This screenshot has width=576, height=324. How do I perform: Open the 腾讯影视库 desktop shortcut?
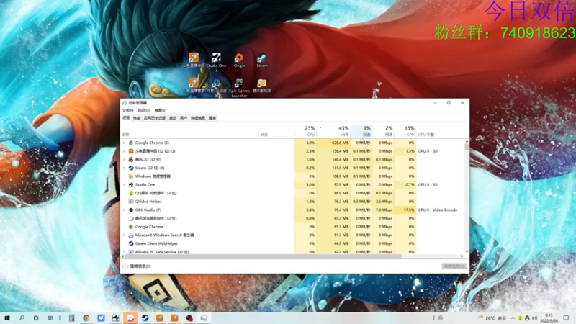[262, 86]
